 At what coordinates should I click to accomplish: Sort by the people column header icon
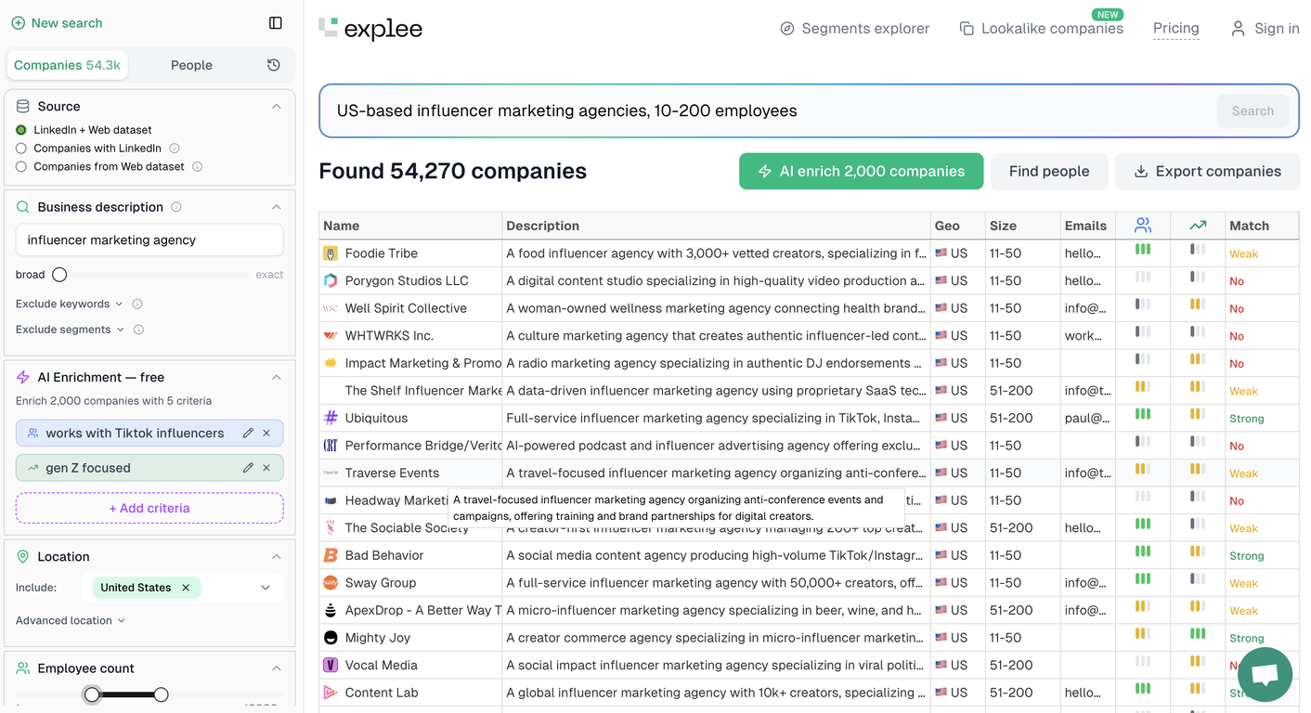[x=1143, y=226]
